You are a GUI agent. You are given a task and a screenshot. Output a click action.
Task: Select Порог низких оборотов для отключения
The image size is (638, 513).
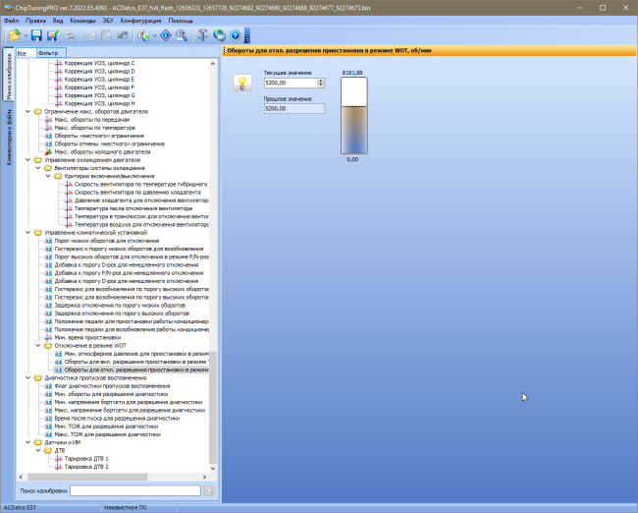[x=107, y=241]
